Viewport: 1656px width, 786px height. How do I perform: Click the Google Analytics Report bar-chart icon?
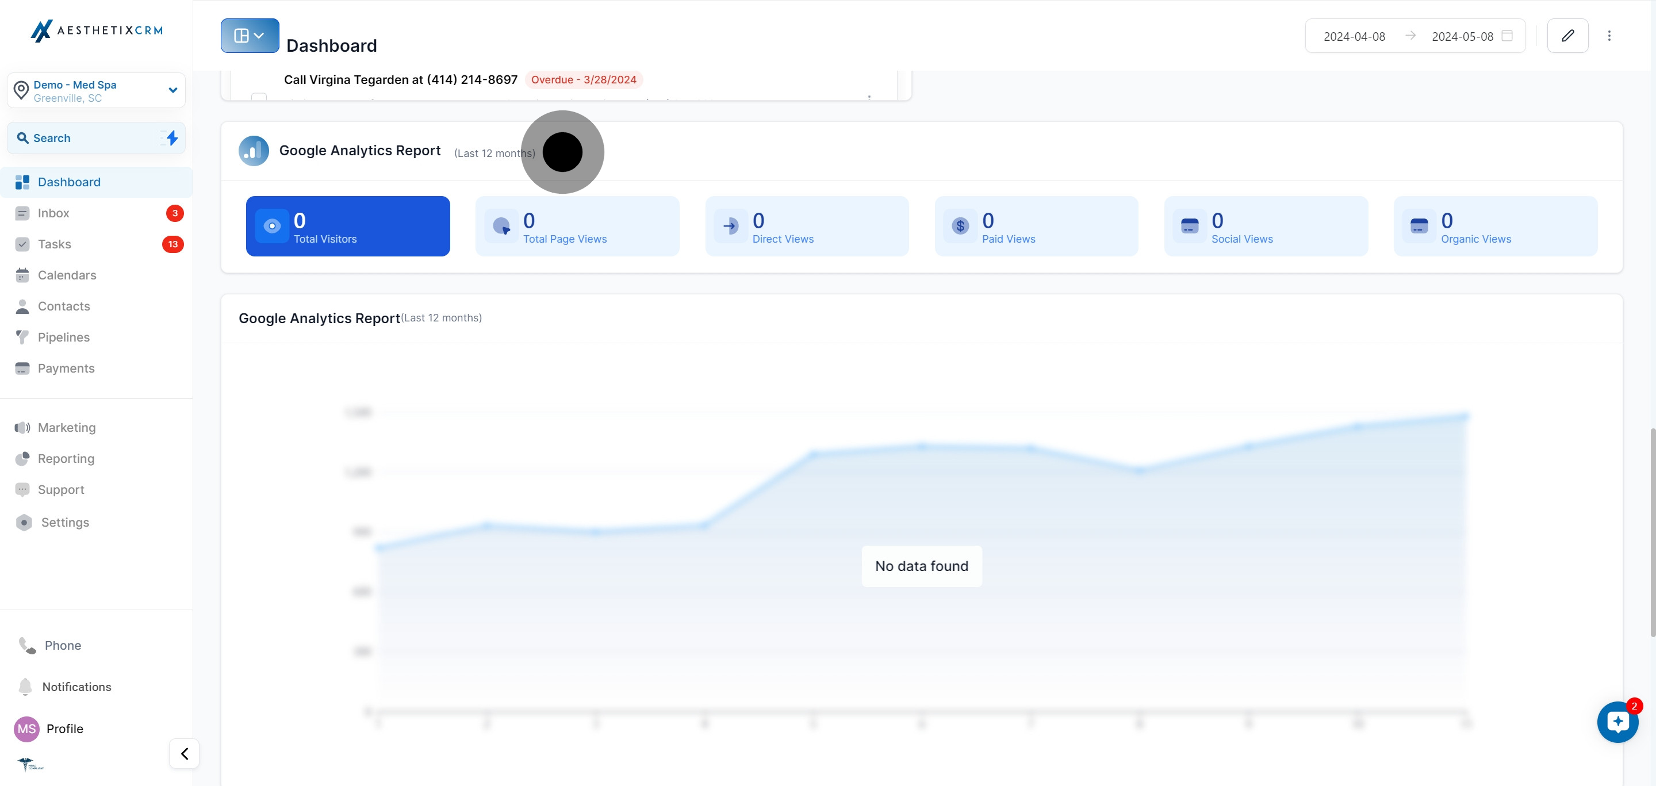tap(253, 151)
